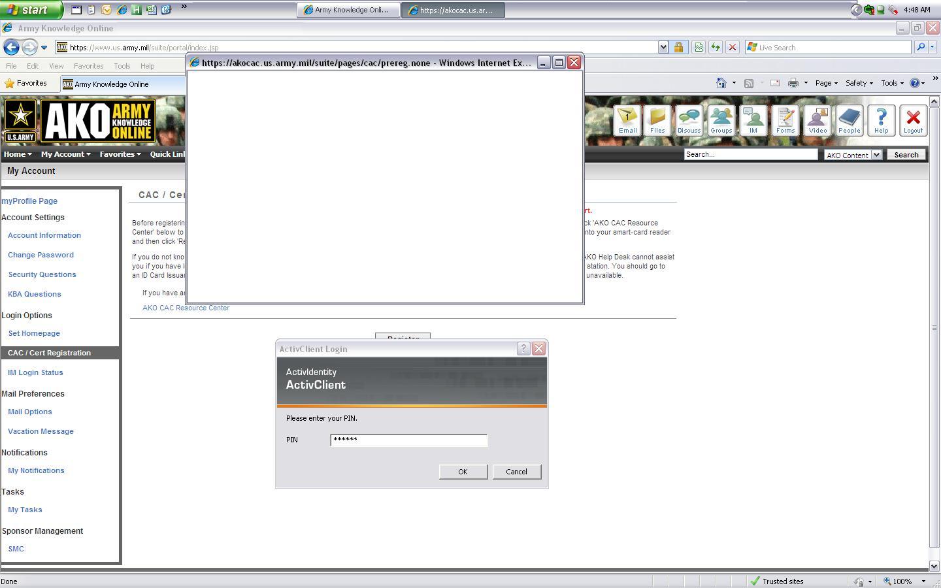Open the Discuss forum icon
The height and width of the screenshot is (588, 941).
(x=689, y=120)
